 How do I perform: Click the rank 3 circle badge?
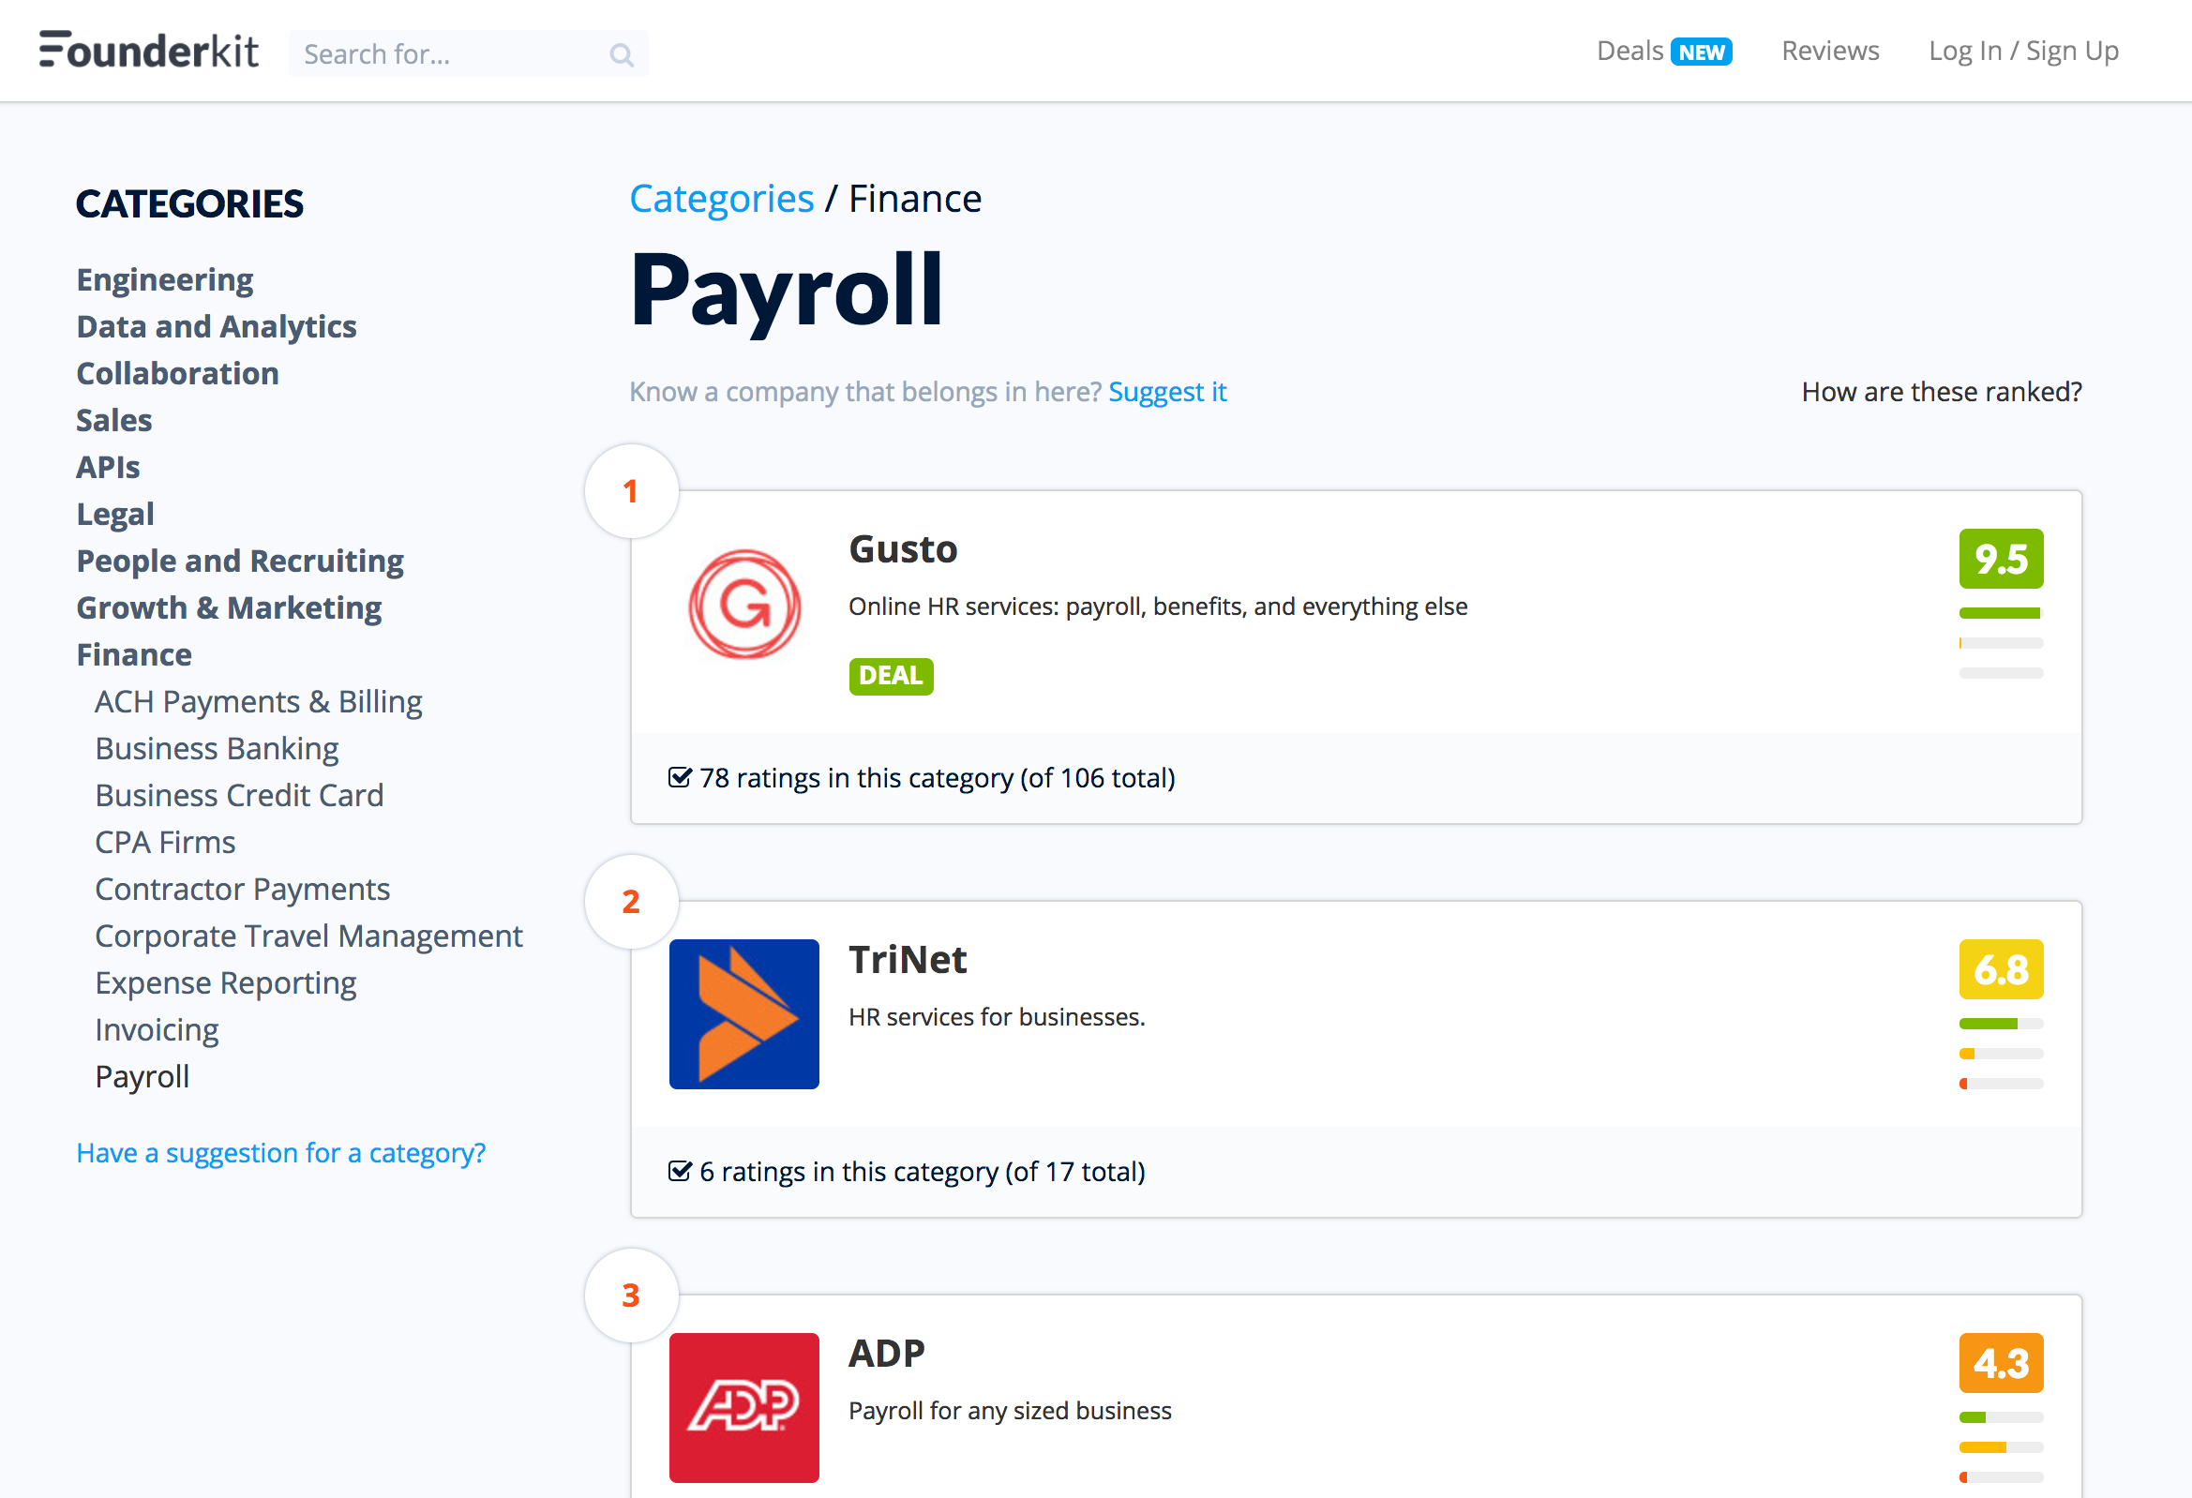(x=631, y=1296)
